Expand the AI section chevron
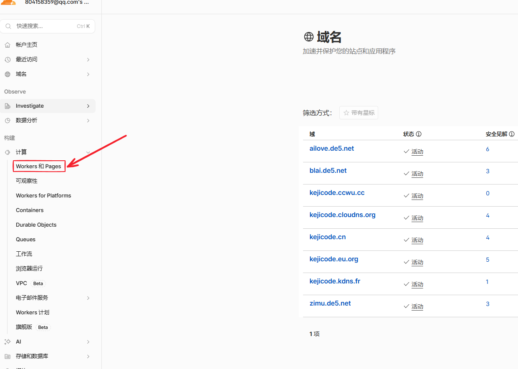This screenshot has width=518, height=369. [88, 342]
